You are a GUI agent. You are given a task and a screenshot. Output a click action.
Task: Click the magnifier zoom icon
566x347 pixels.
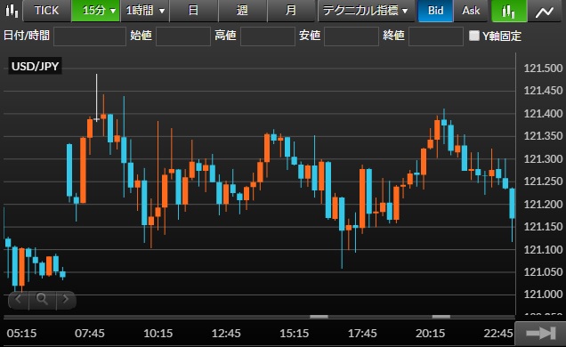pyautogui.click(x=42, y=299)
